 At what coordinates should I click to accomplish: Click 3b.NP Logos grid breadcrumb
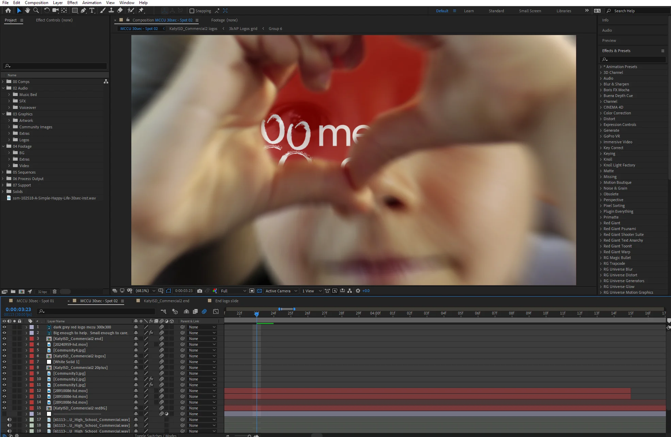[x=243, y=29]
